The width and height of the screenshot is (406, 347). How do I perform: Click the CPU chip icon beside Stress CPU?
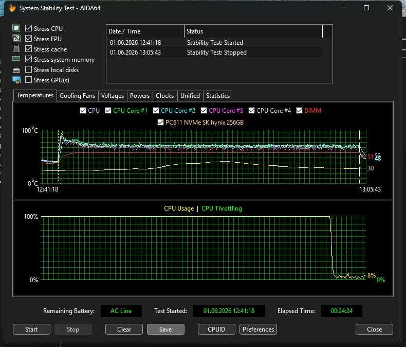16,28
